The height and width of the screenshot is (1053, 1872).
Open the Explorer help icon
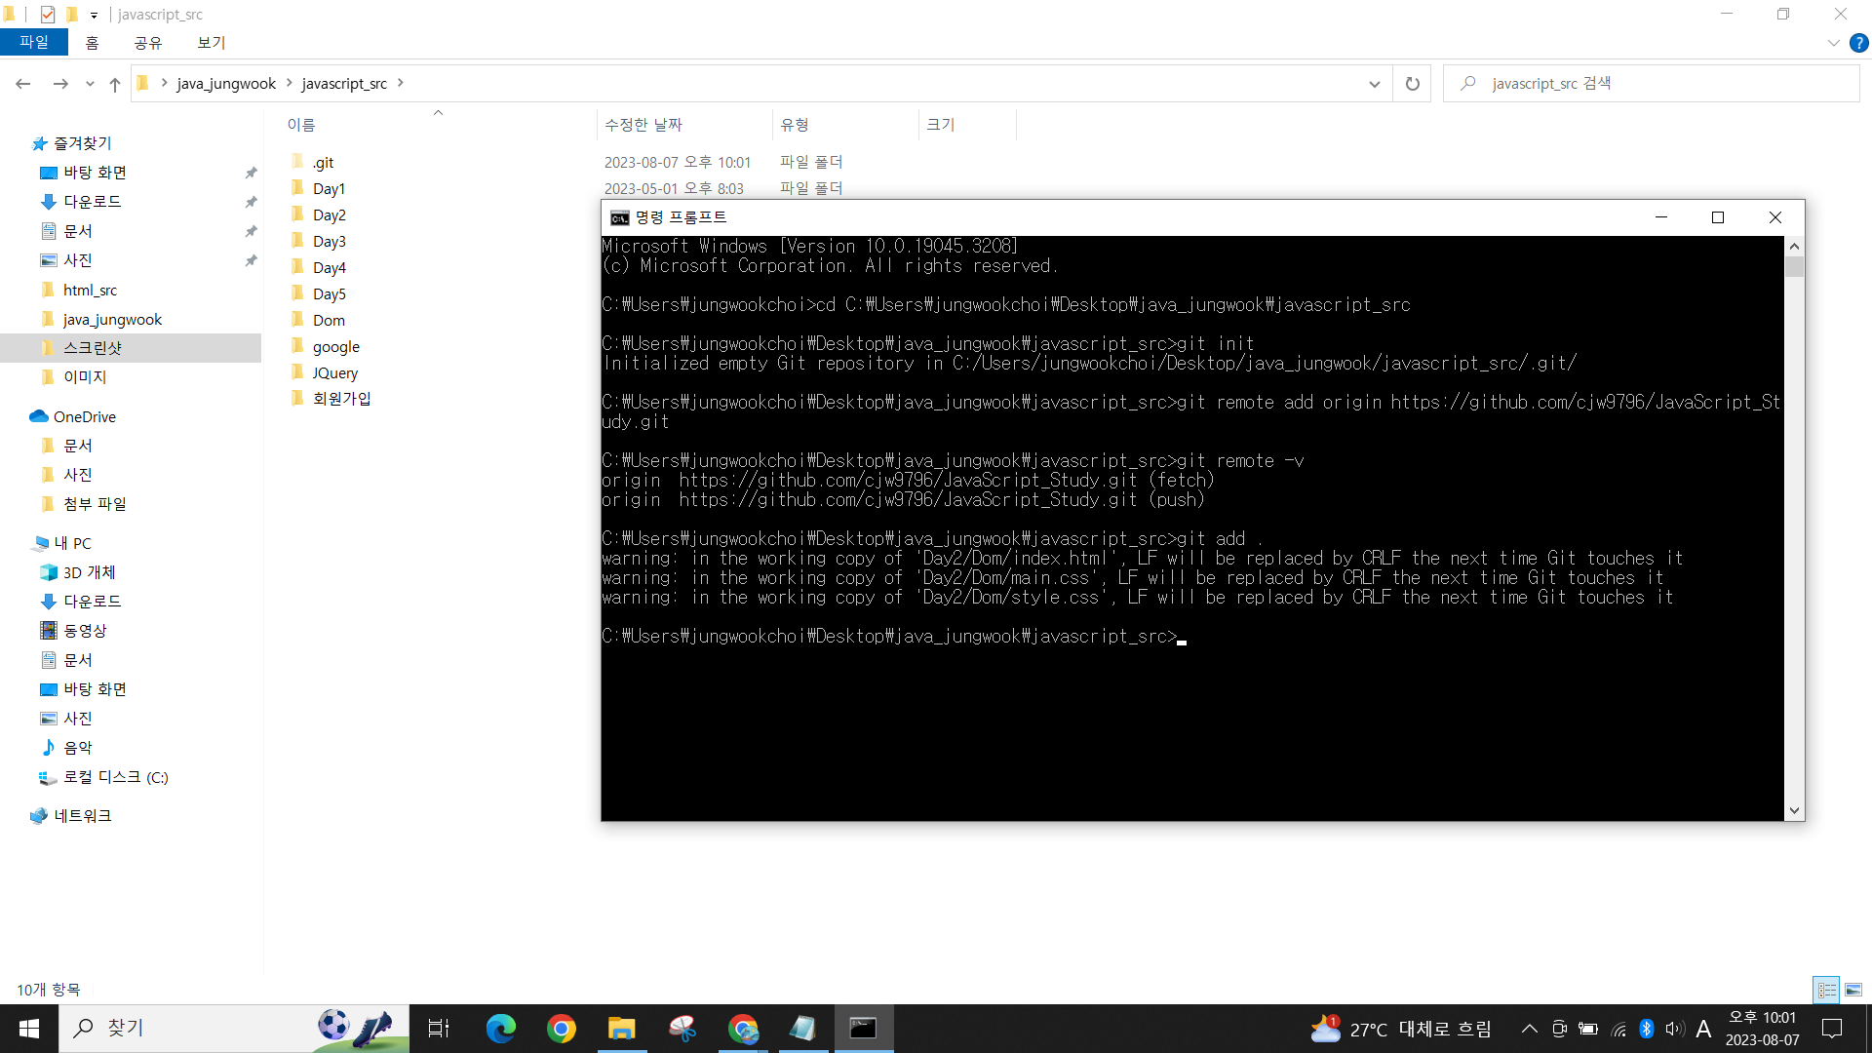(1858, 43)
